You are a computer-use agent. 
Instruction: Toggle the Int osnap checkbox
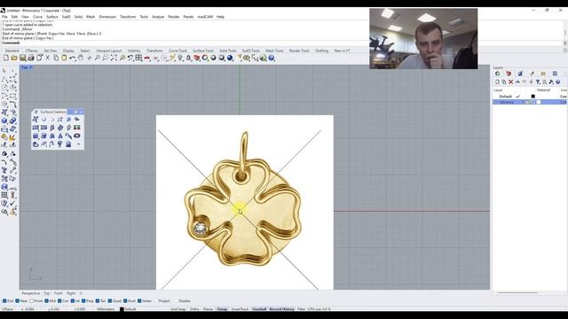point(73,301)
